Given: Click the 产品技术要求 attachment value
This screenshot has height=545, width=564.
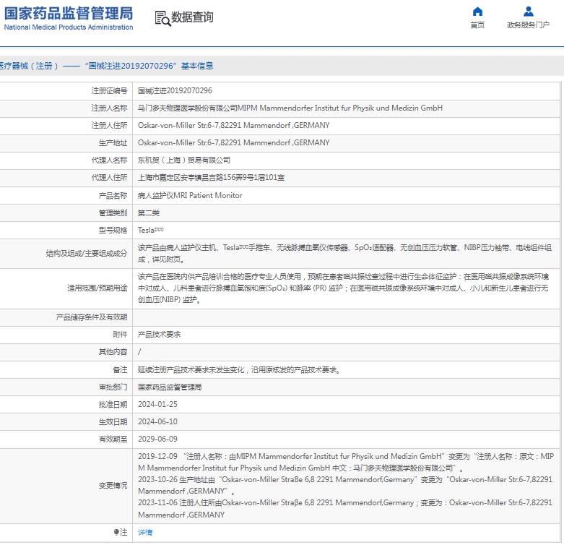Looking at the screenshot, I should tap(160, 335).
